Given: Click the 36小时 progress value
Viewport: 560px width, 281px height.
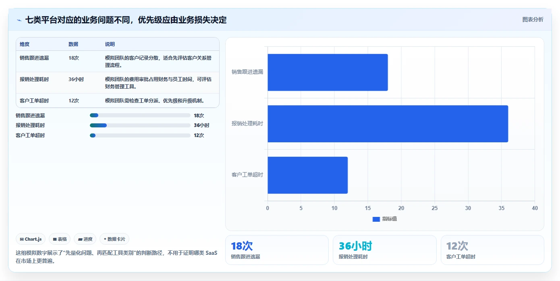Looking at the screenshot, I should click(201, 125).
